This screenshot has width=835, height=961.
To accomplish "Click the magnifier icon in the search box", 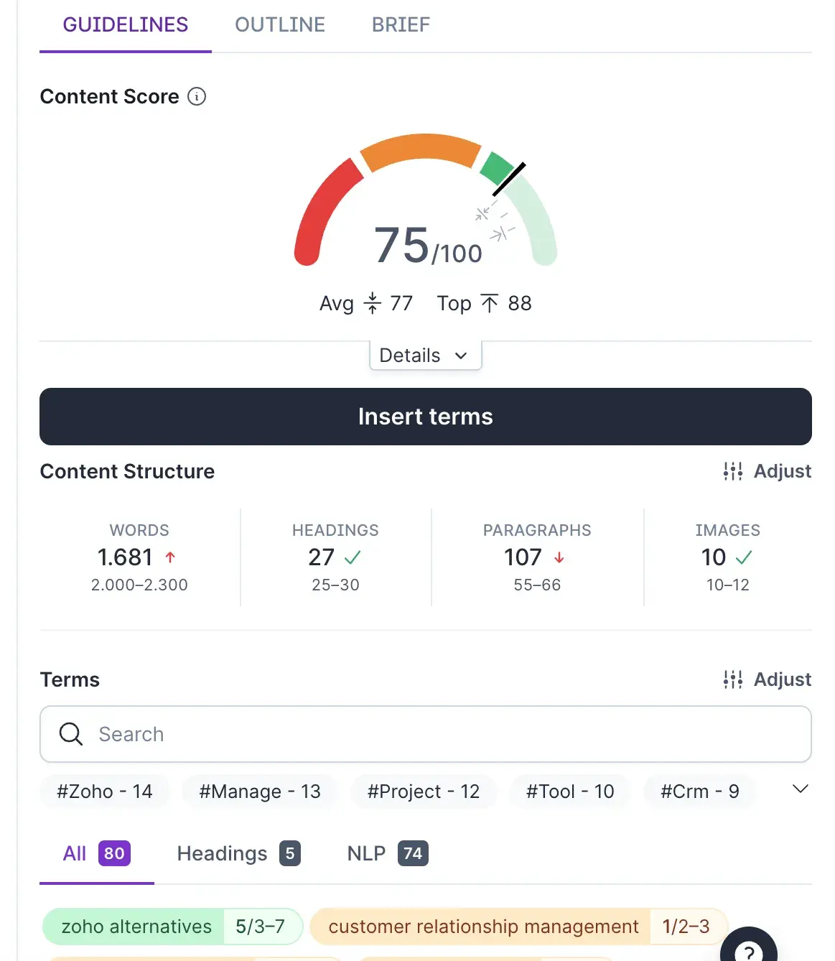I will (71, 734).
